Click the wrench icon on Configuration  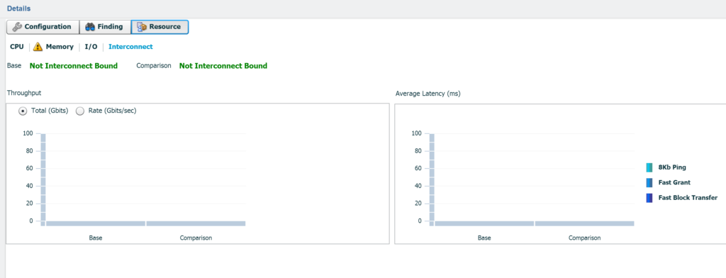click(17, 27)
